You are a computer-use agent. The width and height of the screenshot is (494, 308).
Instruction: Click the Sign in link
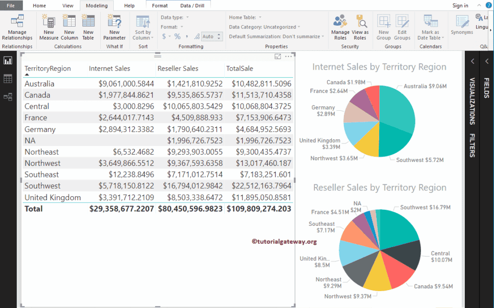point(460,5)
